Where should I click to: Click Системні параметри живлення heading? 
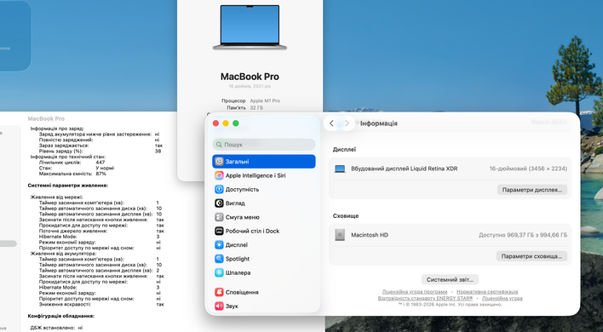click(67, 186)
